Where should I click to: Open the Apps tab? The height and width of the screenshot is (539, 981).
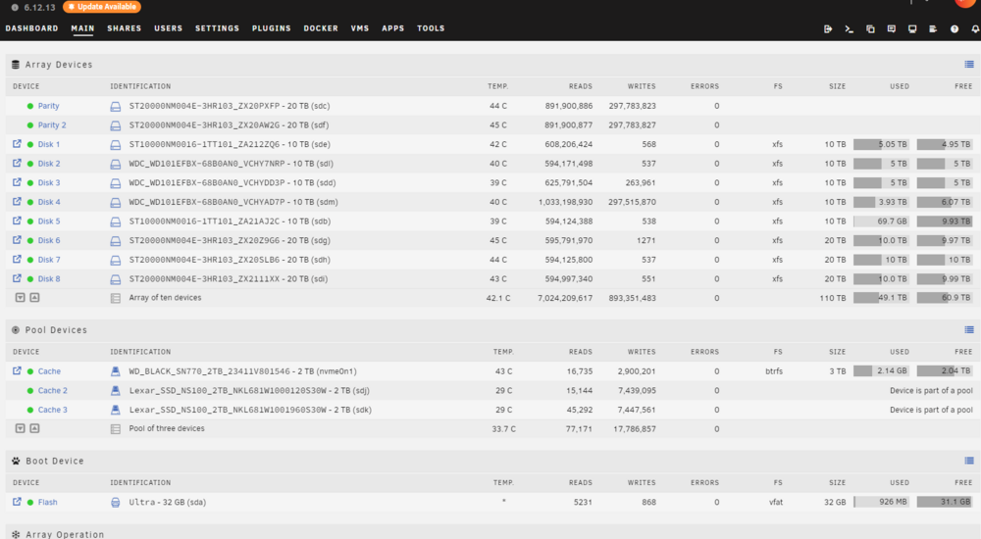point(393,28)
